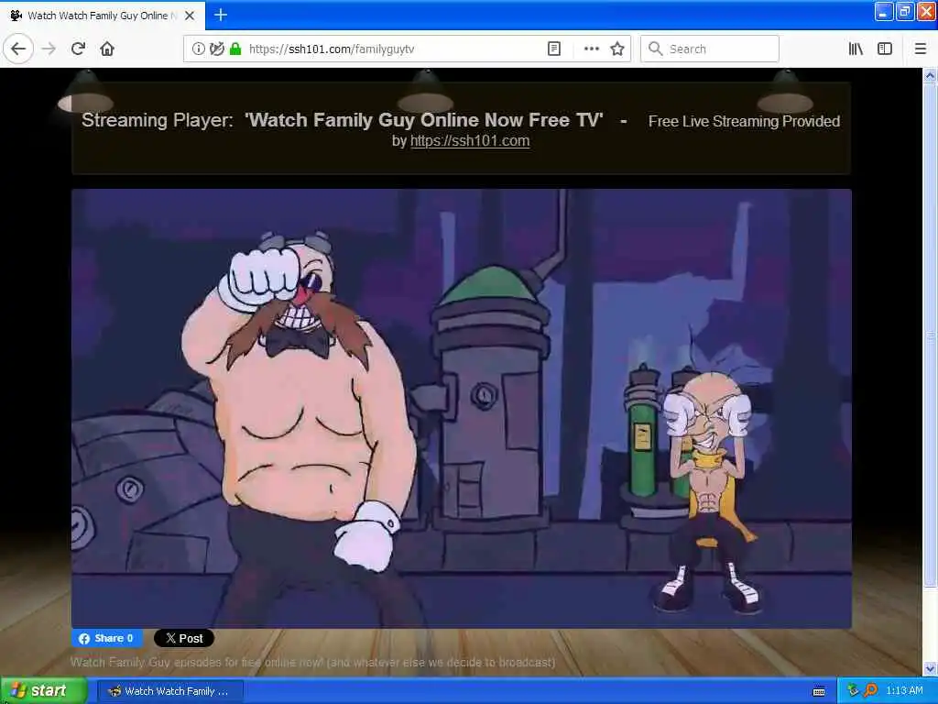Close the Watch Family Guy tab

coord(190,16)
